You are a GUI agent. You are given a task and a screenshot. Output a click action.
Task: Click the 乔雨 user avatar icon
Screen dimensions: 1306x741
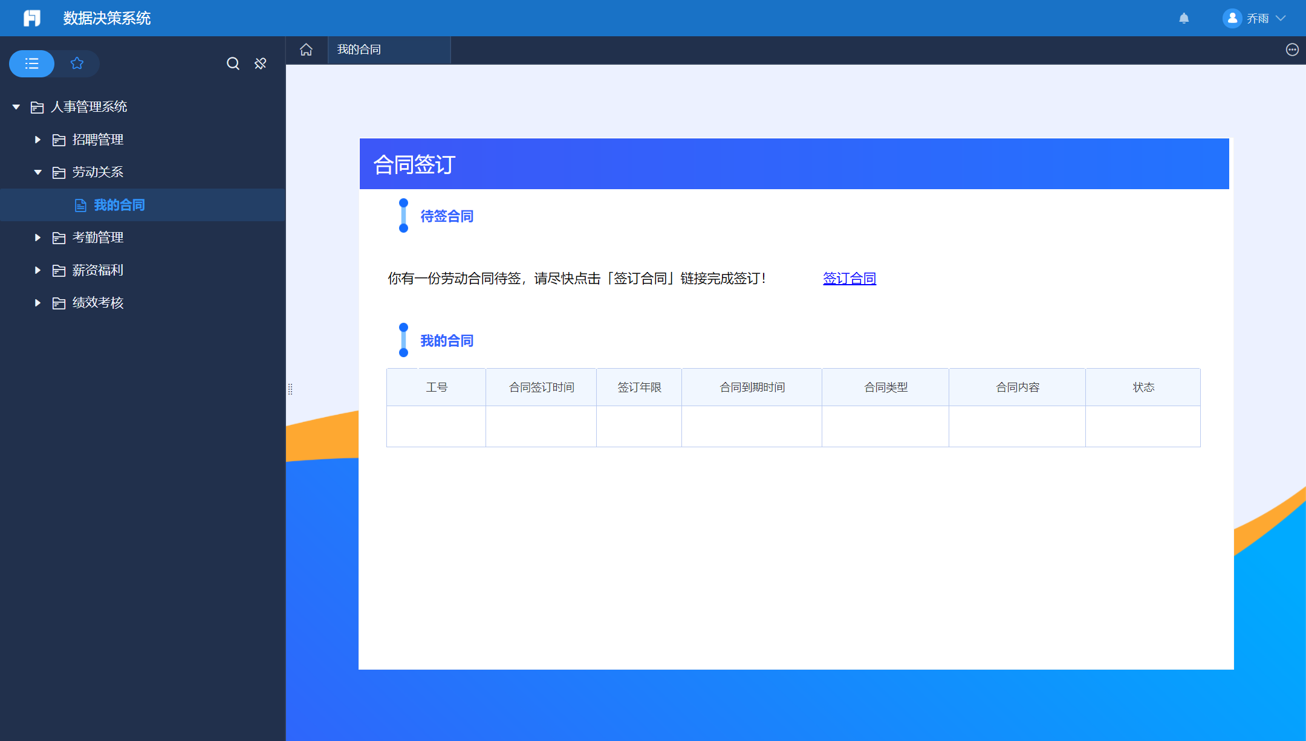coord(1232,18)
